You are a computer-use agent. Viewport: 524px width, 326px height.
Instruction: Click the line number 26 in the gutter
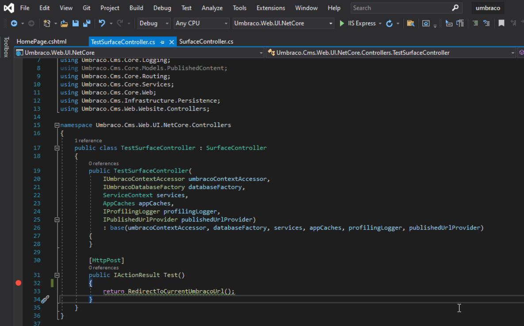tap(37, 228)
